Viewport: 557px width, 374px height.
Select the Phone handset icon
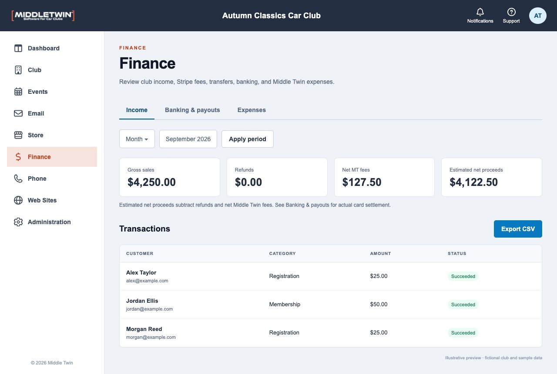pos(18,179)
